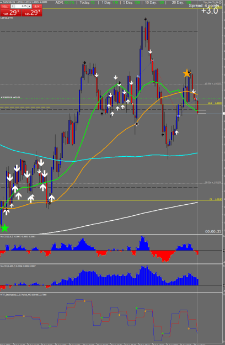Click the black arrow above the highest candle
This screenshot has width=225, height=345.
[146, 19]
